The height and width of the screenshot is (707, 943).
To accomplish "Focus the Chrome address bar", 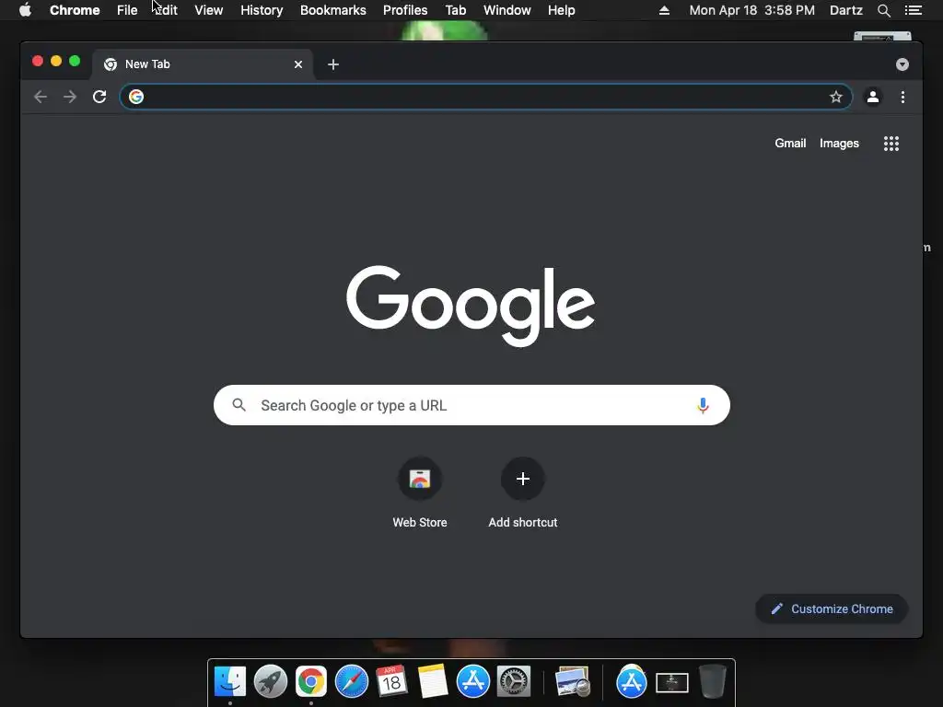I will tap(486, 97).
